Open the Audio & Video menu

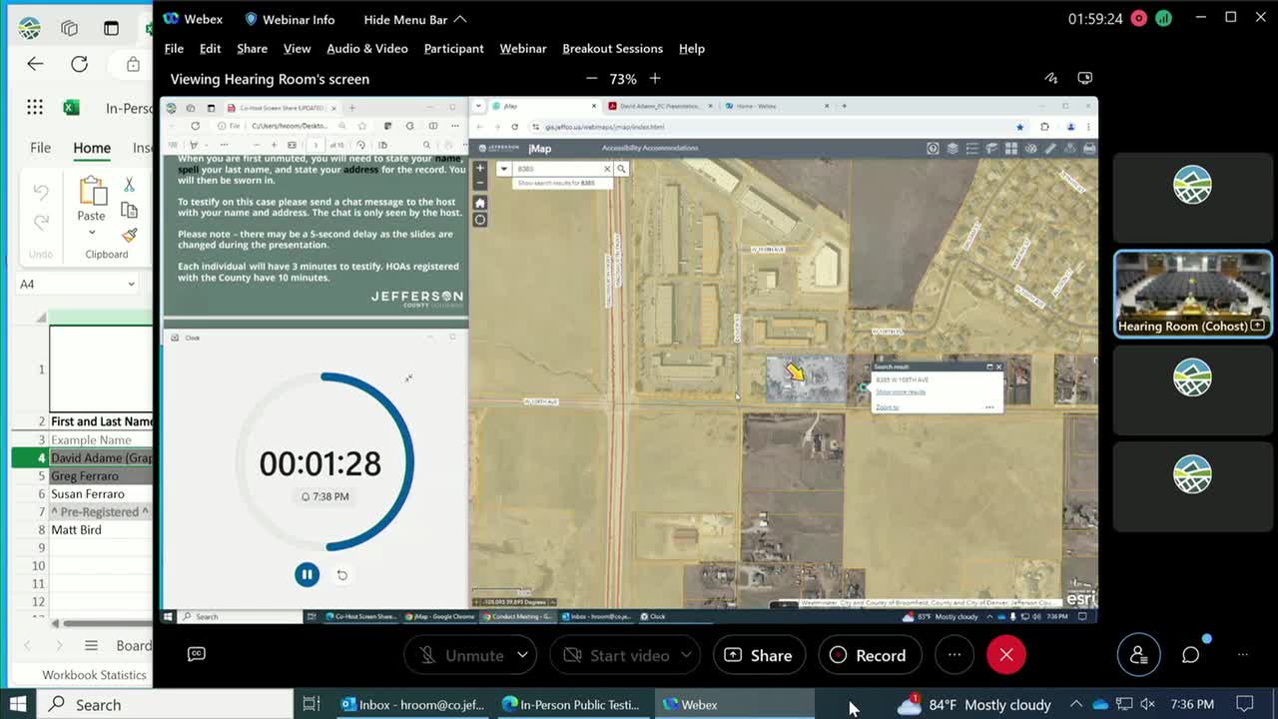click(x=366, y=48)
